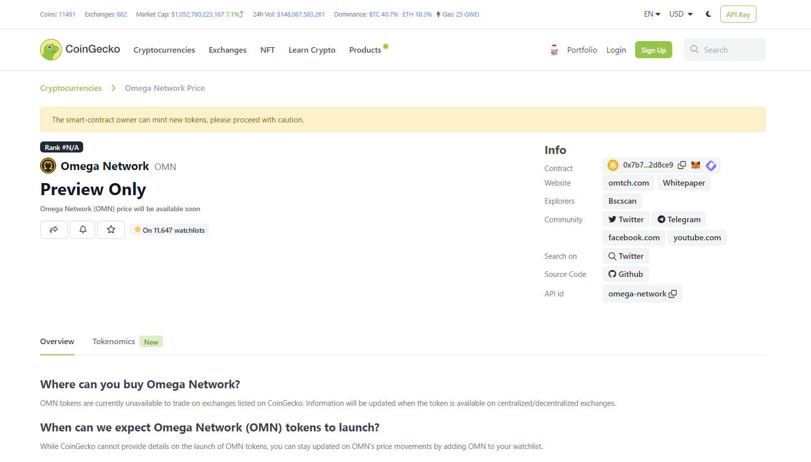This screenshot has width=811, height=462.
Task: Add token to MetaMask fox icon
Action: pyautogui.click(x=696, y=165)
